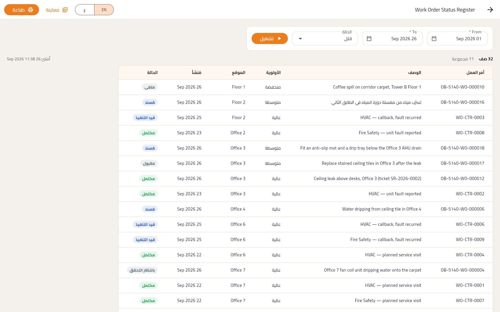Image resolution: width=500 pixels, height=312 pixels.
Task: Sort by the أمر العمل column header
Action: point(475,72)
